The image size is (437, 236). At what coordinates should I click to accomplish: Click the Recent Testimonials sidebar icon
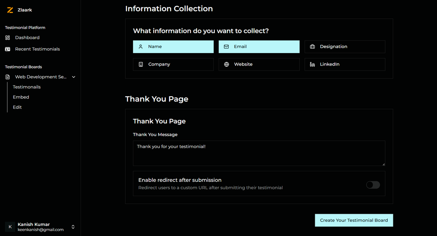7,49
